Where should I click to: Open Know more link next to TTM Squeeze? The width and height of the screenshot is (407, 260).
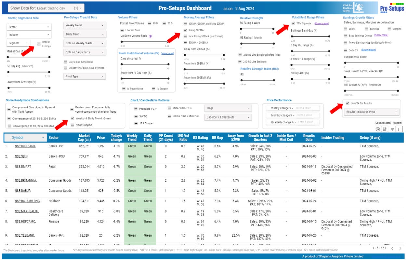coord(322,23)
